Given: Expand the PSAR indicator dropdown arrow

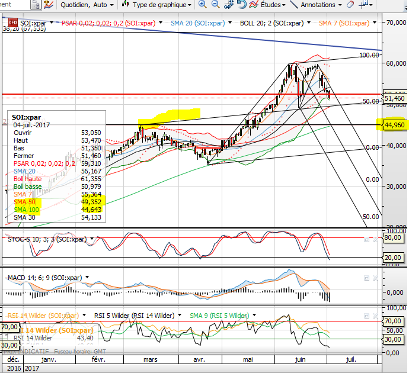Looking at the screenshot, I should (161, 22).
